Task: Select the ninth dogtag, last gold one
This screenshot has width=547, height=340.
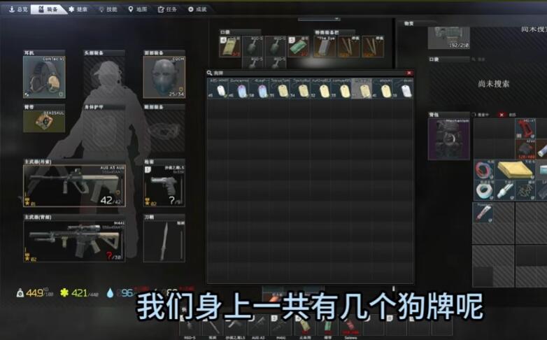Action: pyautogui.click(x=383, y=88)
